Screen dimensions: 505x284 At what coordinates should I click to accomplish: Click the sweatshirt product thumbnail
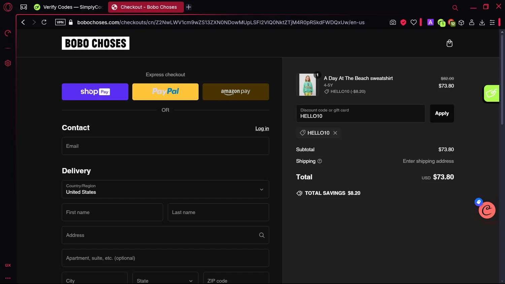click(308, 85)
